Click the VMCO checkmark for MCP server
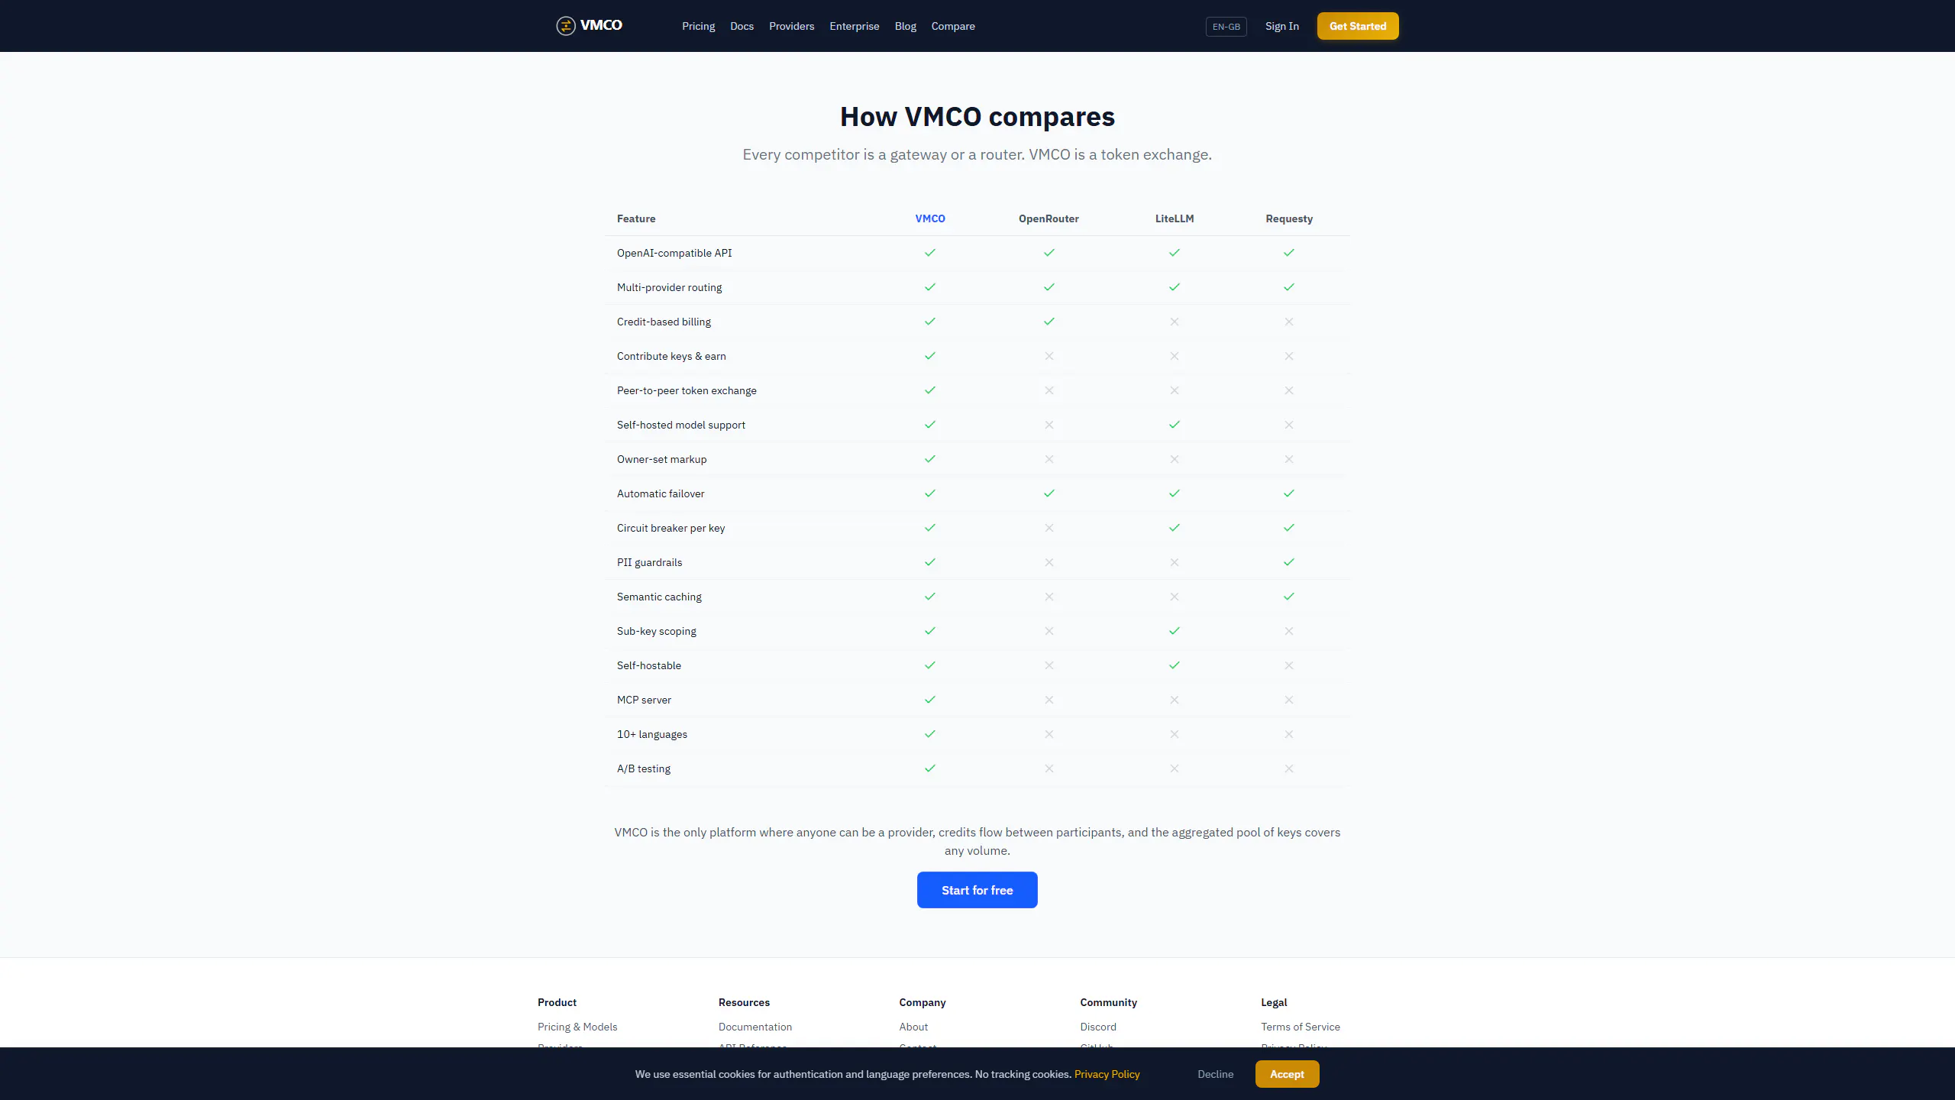Screen dimensions: 1955x1100 (x=930, y=700)
